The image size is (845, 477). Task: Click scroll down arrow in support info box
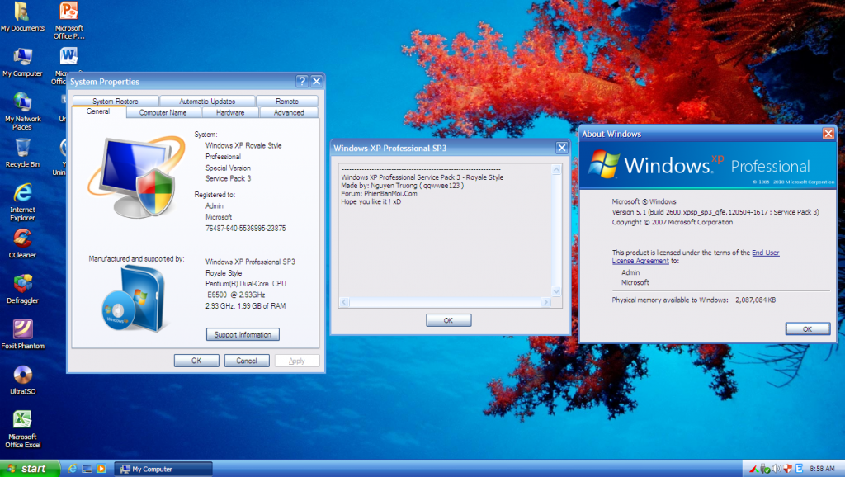point(557,291)
